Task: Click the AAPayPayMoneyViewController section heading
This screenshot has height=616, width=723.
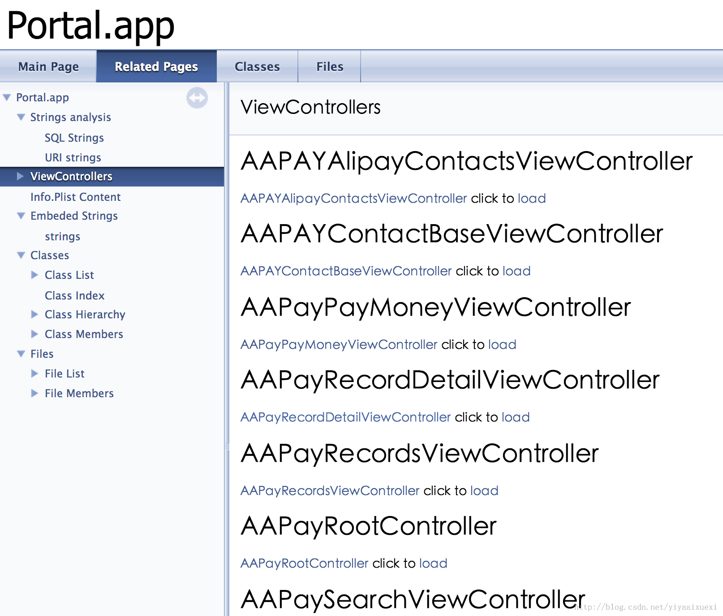Action: pos(436,308)
